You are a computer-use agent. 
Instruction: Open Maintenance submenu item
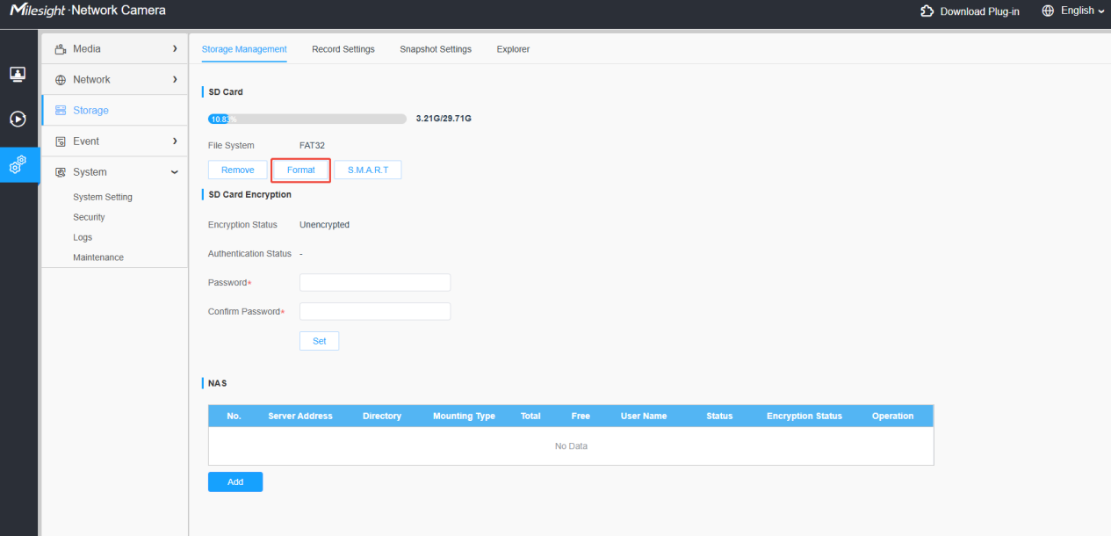click(98, 257)
